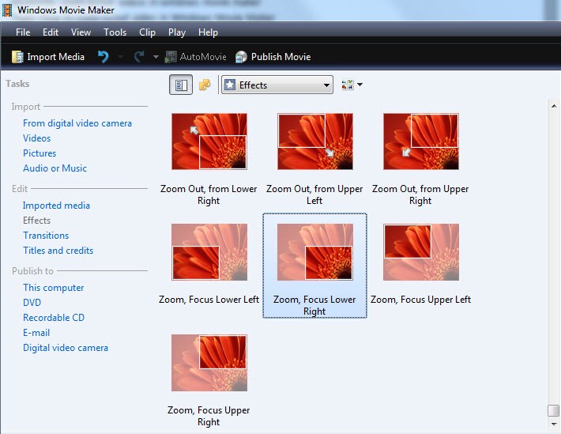Click the Redo arrow icon
The width and height of the screenshot is (561, 434).
pos(139,57)
